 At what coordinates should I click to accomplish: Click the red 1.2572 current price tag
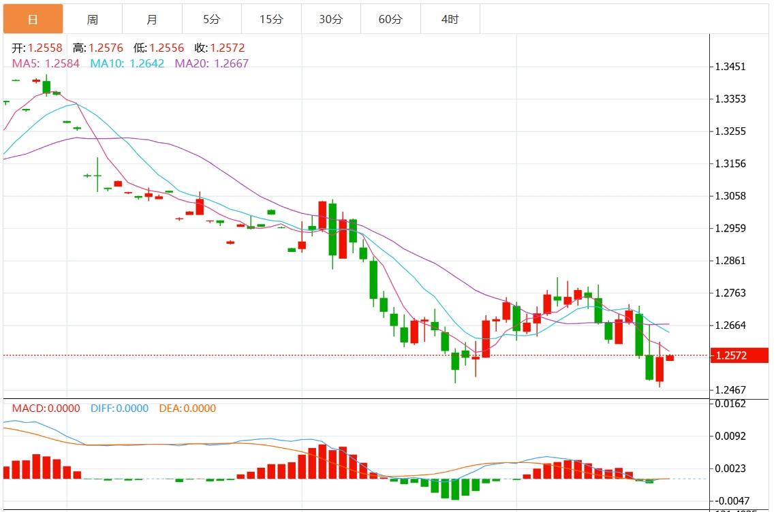(739, 355)
